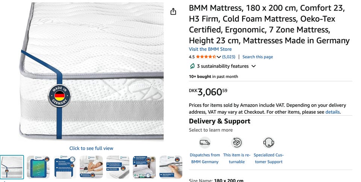Click the green sustainability leaf icon
The image size is (361, 182).
[x=192, y=66]
